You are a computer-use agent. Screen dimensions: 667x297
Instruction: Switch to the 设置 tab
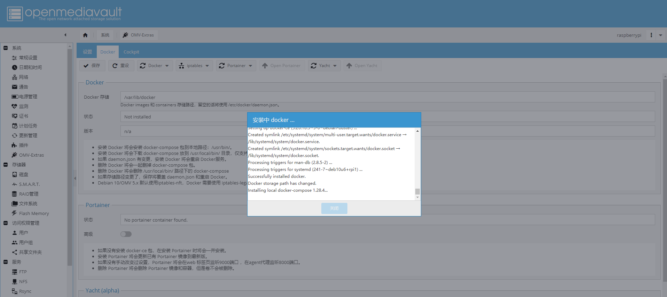(87, 52)
